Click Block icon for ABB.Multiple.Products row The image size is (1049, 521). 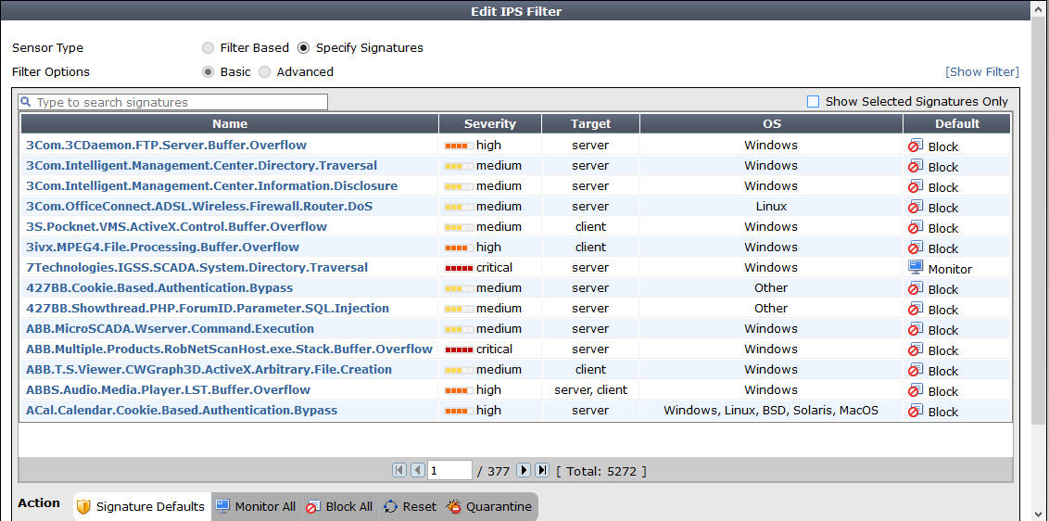(916, 349)
